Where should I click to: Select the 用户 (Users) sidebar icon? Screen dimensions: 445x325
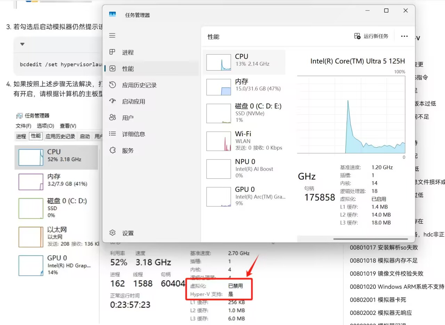click(x=112, y=117)
